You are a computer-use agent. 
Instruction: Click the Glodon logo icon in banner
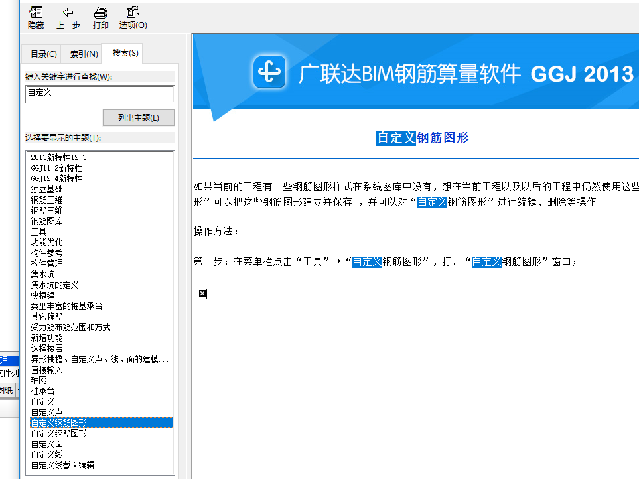(x=269, y=72)
